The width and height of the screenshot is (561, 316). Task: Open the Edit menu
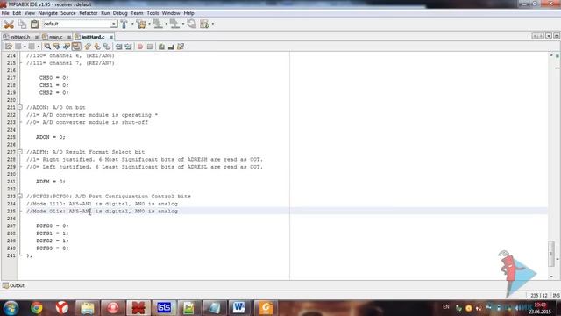pos(17,13)
